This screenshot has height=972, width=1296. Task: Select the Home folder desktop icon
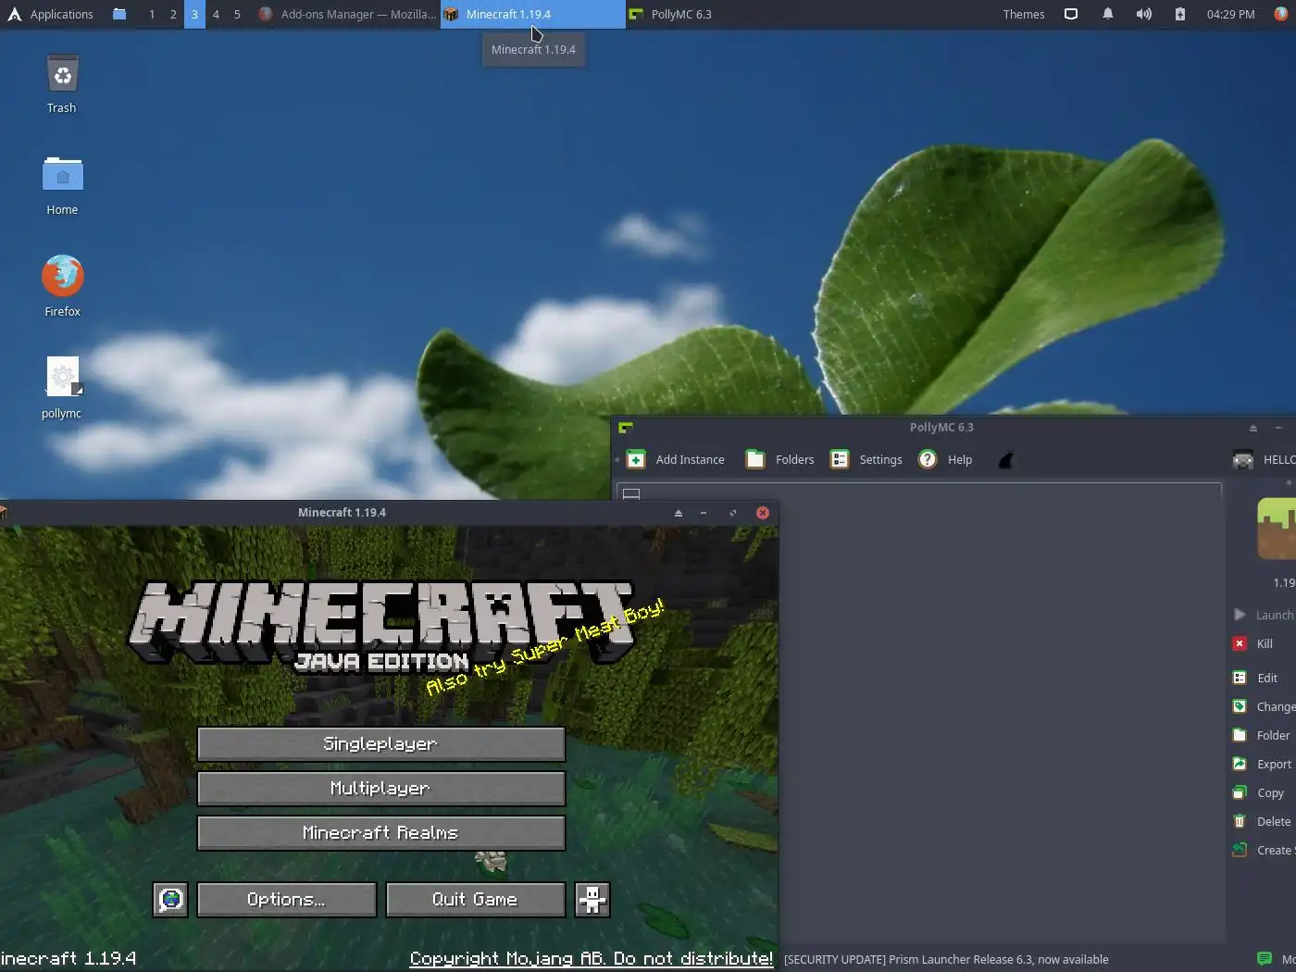[62, 186]
